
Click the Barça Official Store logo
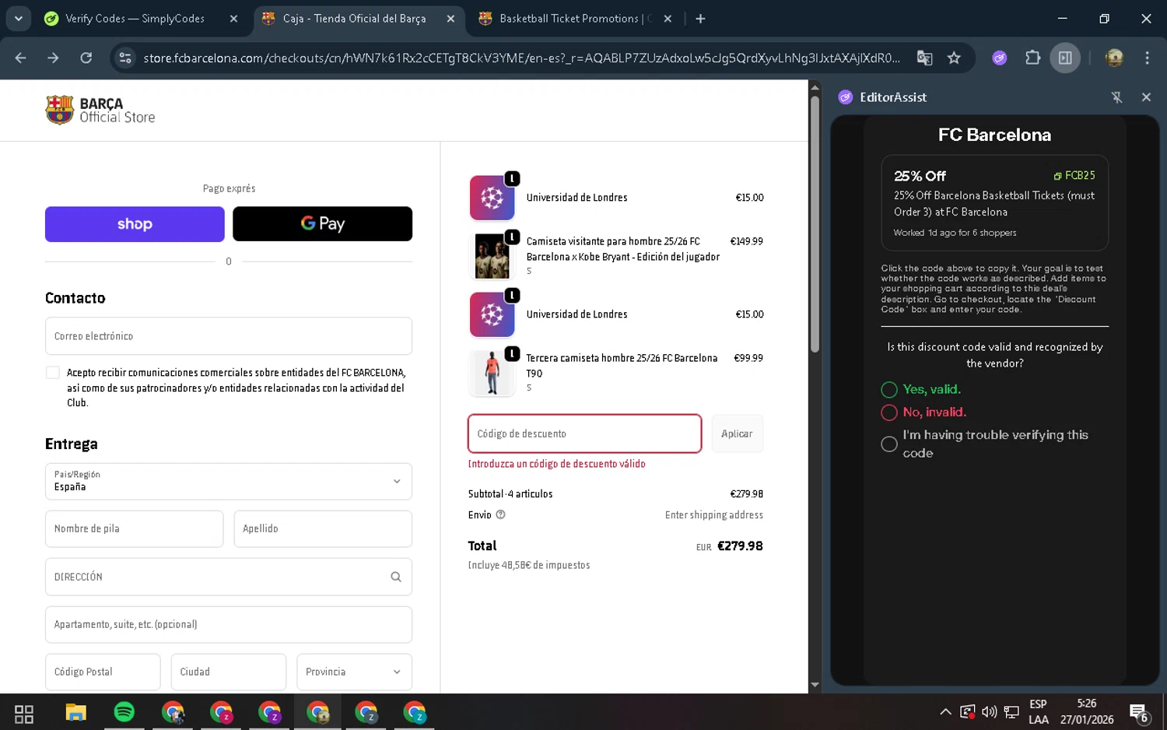coord(100,111)
